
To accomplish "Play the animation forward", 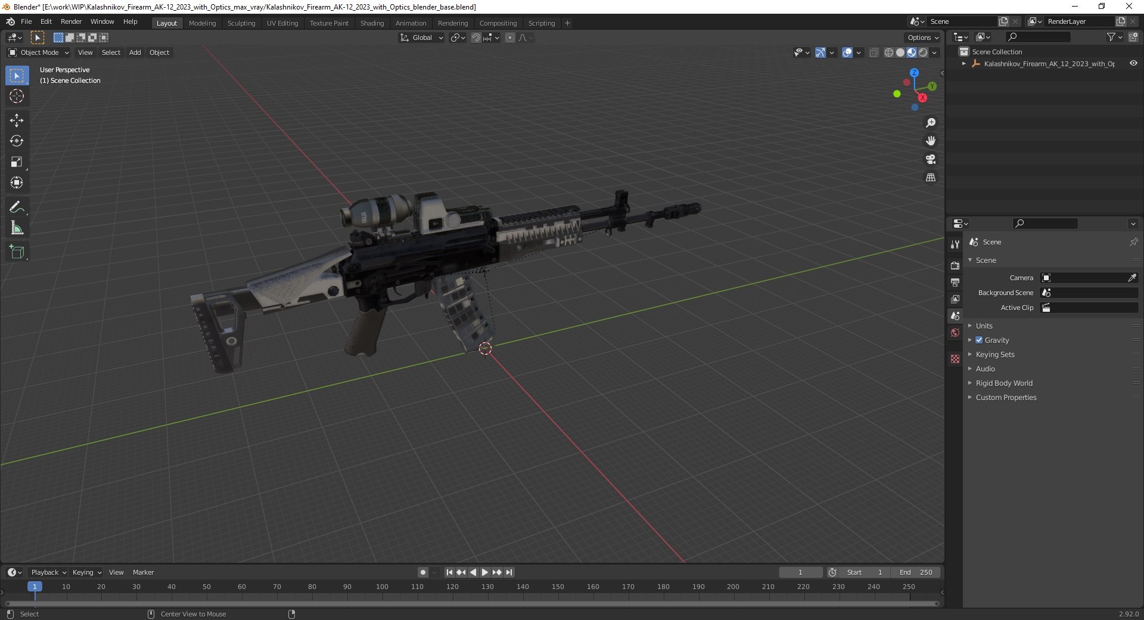I will pyautogui.click(x=485, y=572).
